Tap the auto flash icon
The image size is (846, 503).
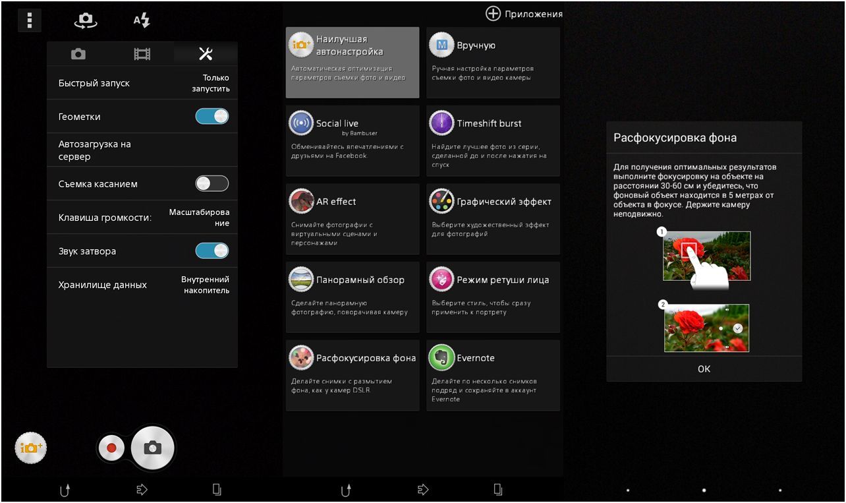point(142,20)
